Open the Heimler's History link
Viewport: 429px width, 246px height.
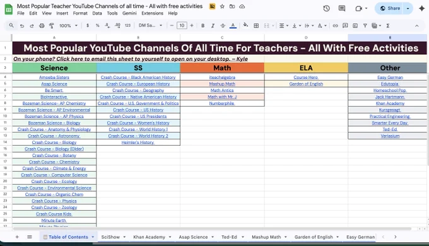coord(138,143)
